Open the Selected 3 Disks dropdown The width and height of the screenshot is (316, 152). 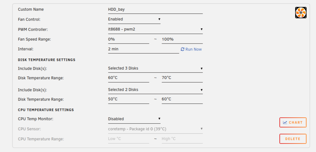[155, 68]
